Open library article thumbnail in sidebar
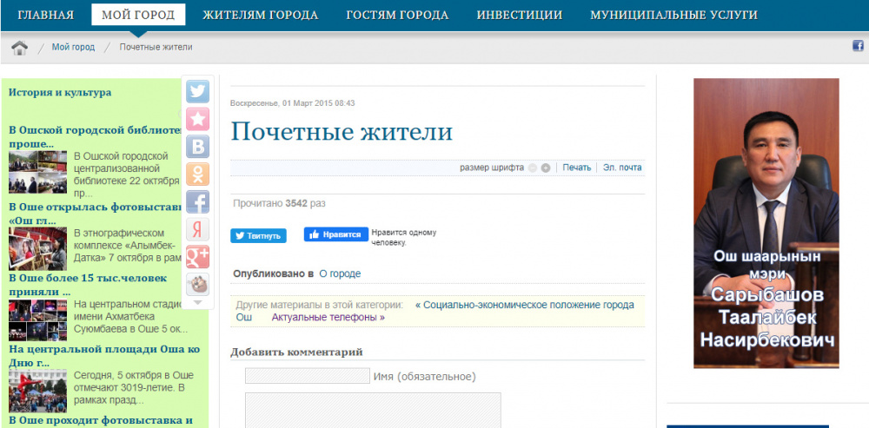This screenshot has width=869, height=428. [37, 172]
